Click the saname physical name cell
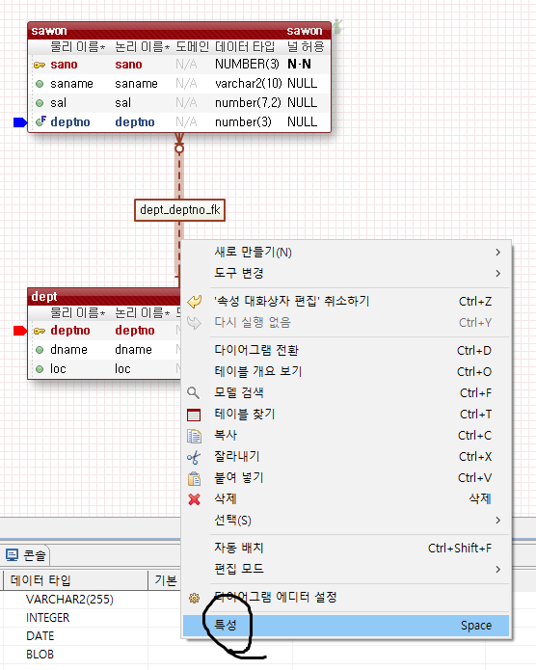Image resolution: width=536 pixels, height=670 pixels. tap(71, 84)
